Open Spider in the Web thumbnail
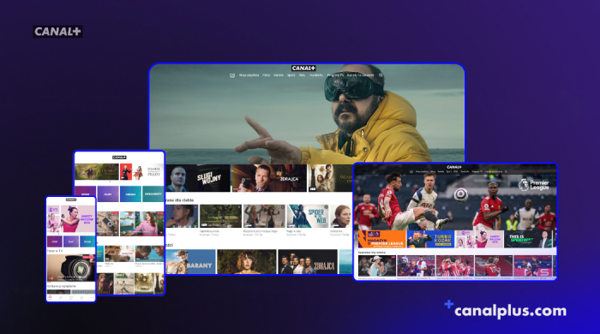This screenshot has height=334, width=600. [308, 216]
